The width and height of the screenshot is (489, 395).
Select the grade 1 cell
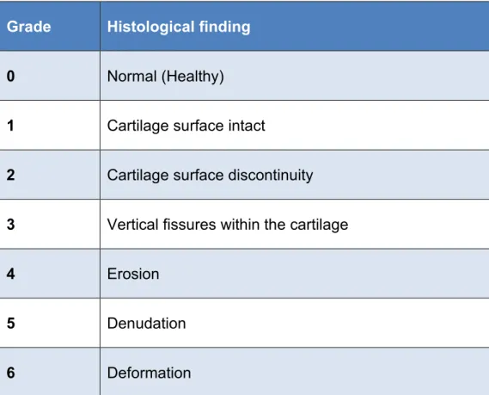50,126
